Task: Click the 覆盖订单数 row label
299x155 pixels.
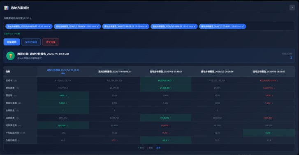Action: (x=13, y=103)
